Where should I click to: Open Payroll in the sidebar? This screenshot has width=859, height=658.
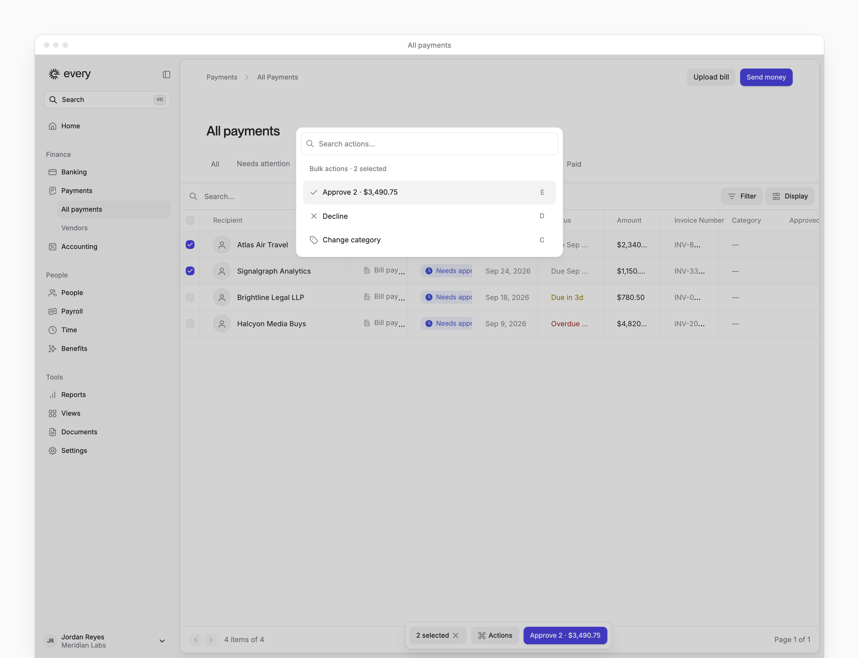click(107, 311)
